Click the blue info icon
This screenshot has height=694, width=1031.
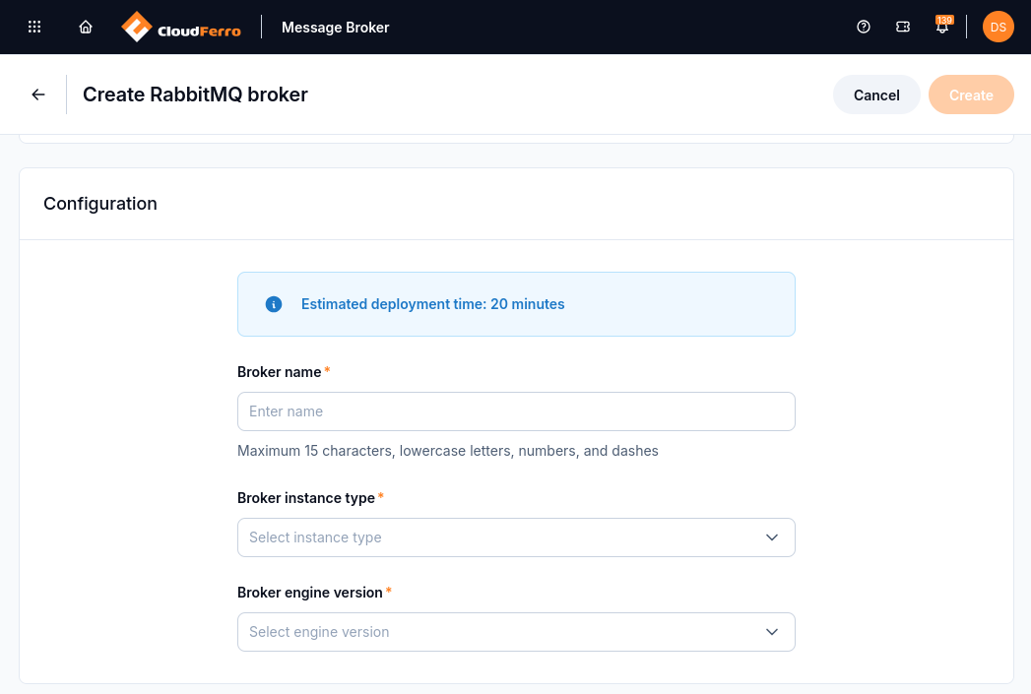click(274, 304)
